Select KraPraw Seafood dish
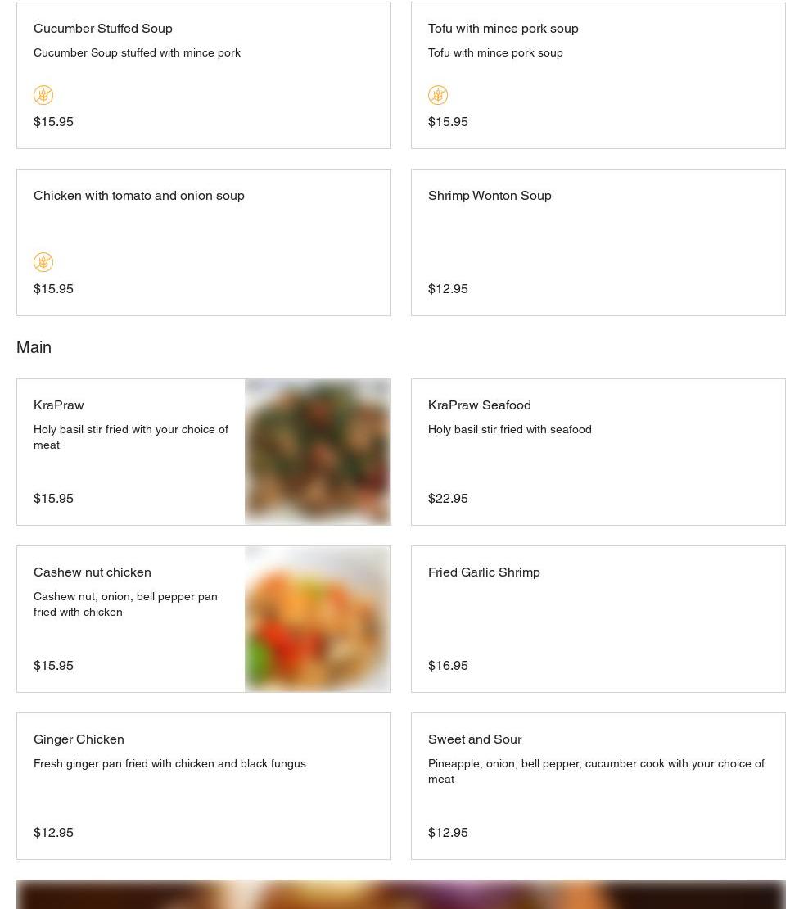Screen dimensions: 790x909 [480, 405]
